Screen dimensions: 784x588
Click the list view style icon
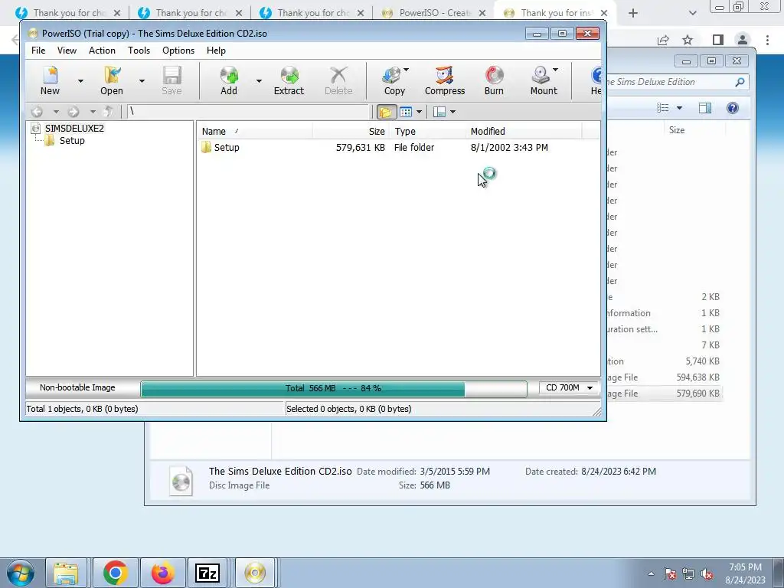point(406,112)
